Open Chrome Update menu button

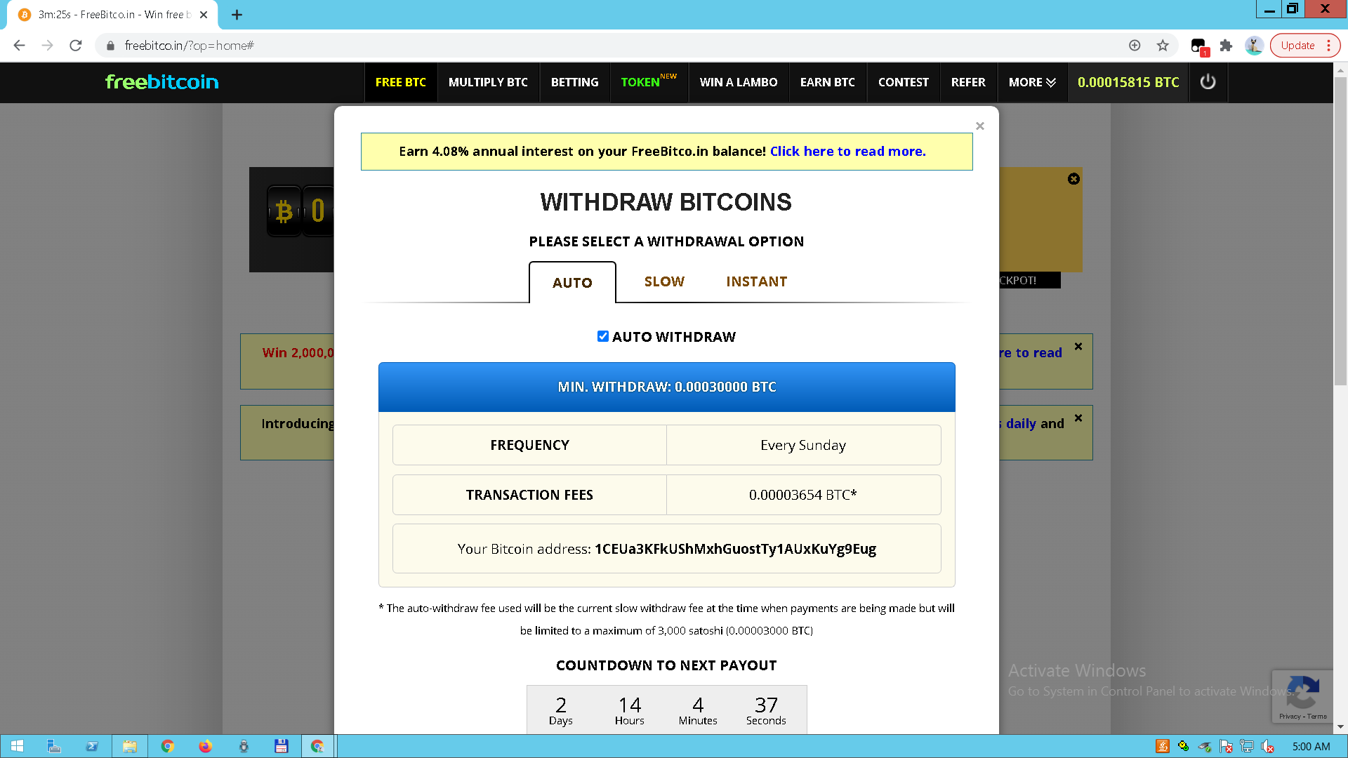(x=1304, y=46)
